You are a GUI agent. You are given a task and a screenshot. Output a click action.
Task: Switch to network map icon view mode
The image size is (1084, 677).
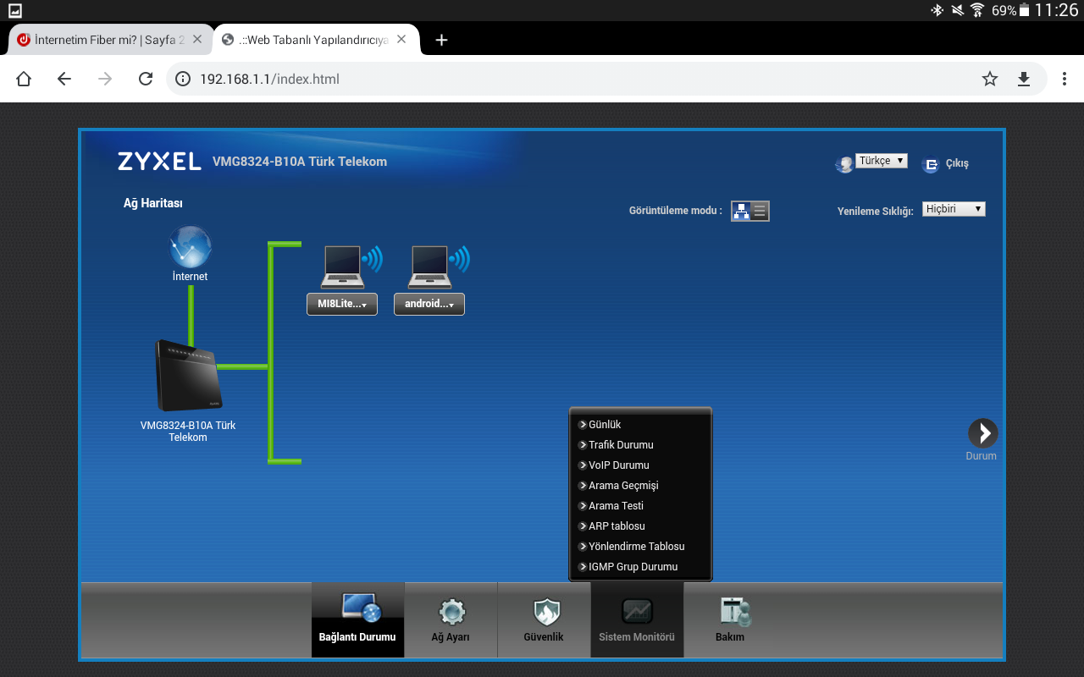[741, 212]
